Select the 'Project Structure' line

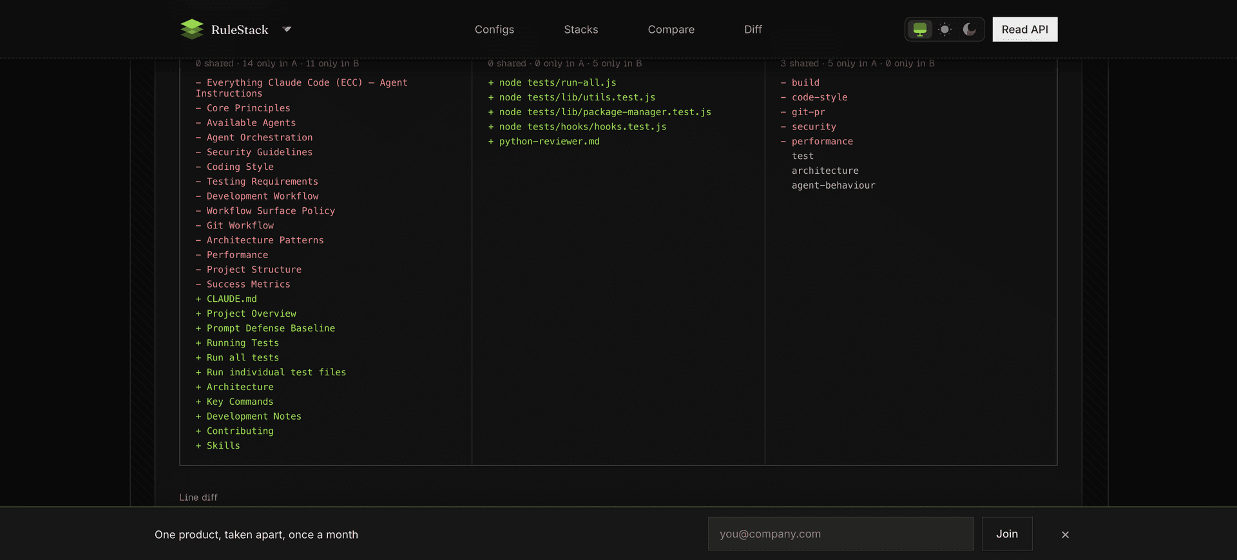(x=249, y=270)
